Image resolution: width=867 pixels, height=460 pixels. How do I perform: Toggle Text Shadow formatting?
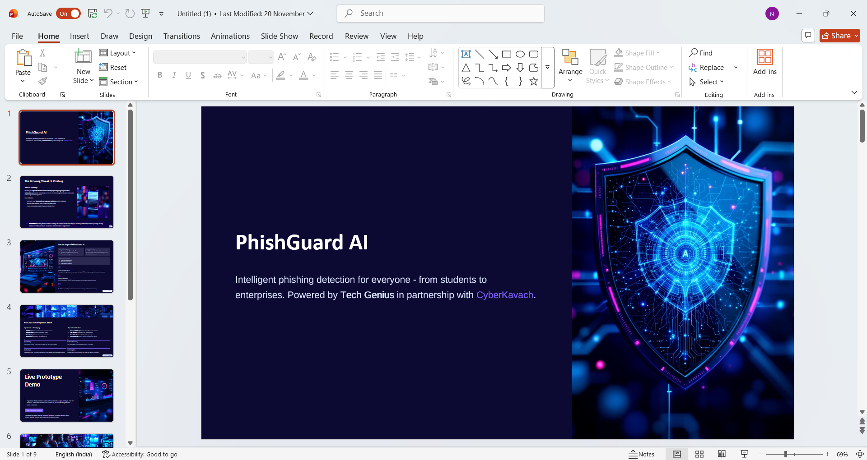(x=203, y=75)
